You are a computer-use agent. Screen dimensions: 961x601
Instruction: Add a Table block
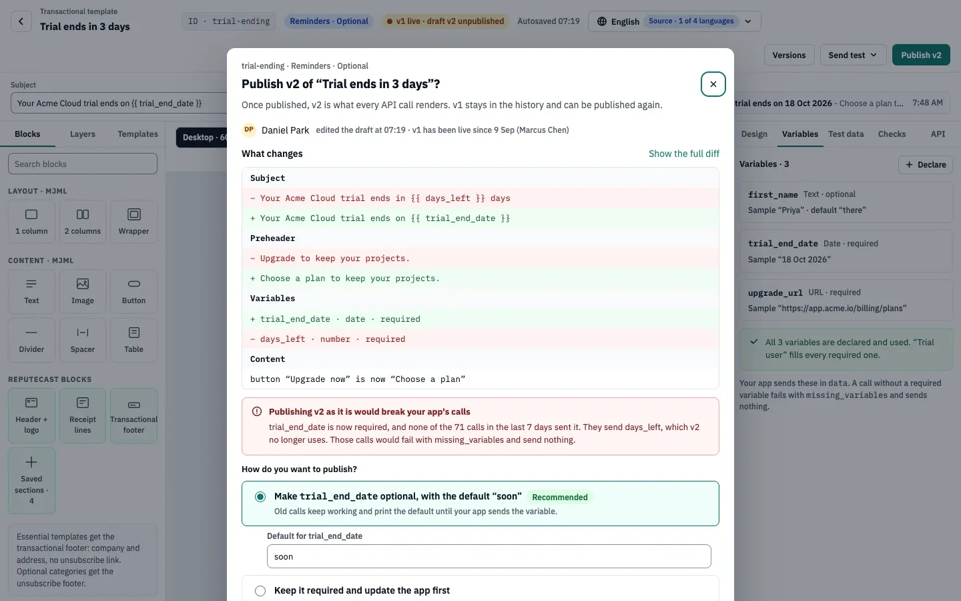pyautogui.click(x=133, y=340)
